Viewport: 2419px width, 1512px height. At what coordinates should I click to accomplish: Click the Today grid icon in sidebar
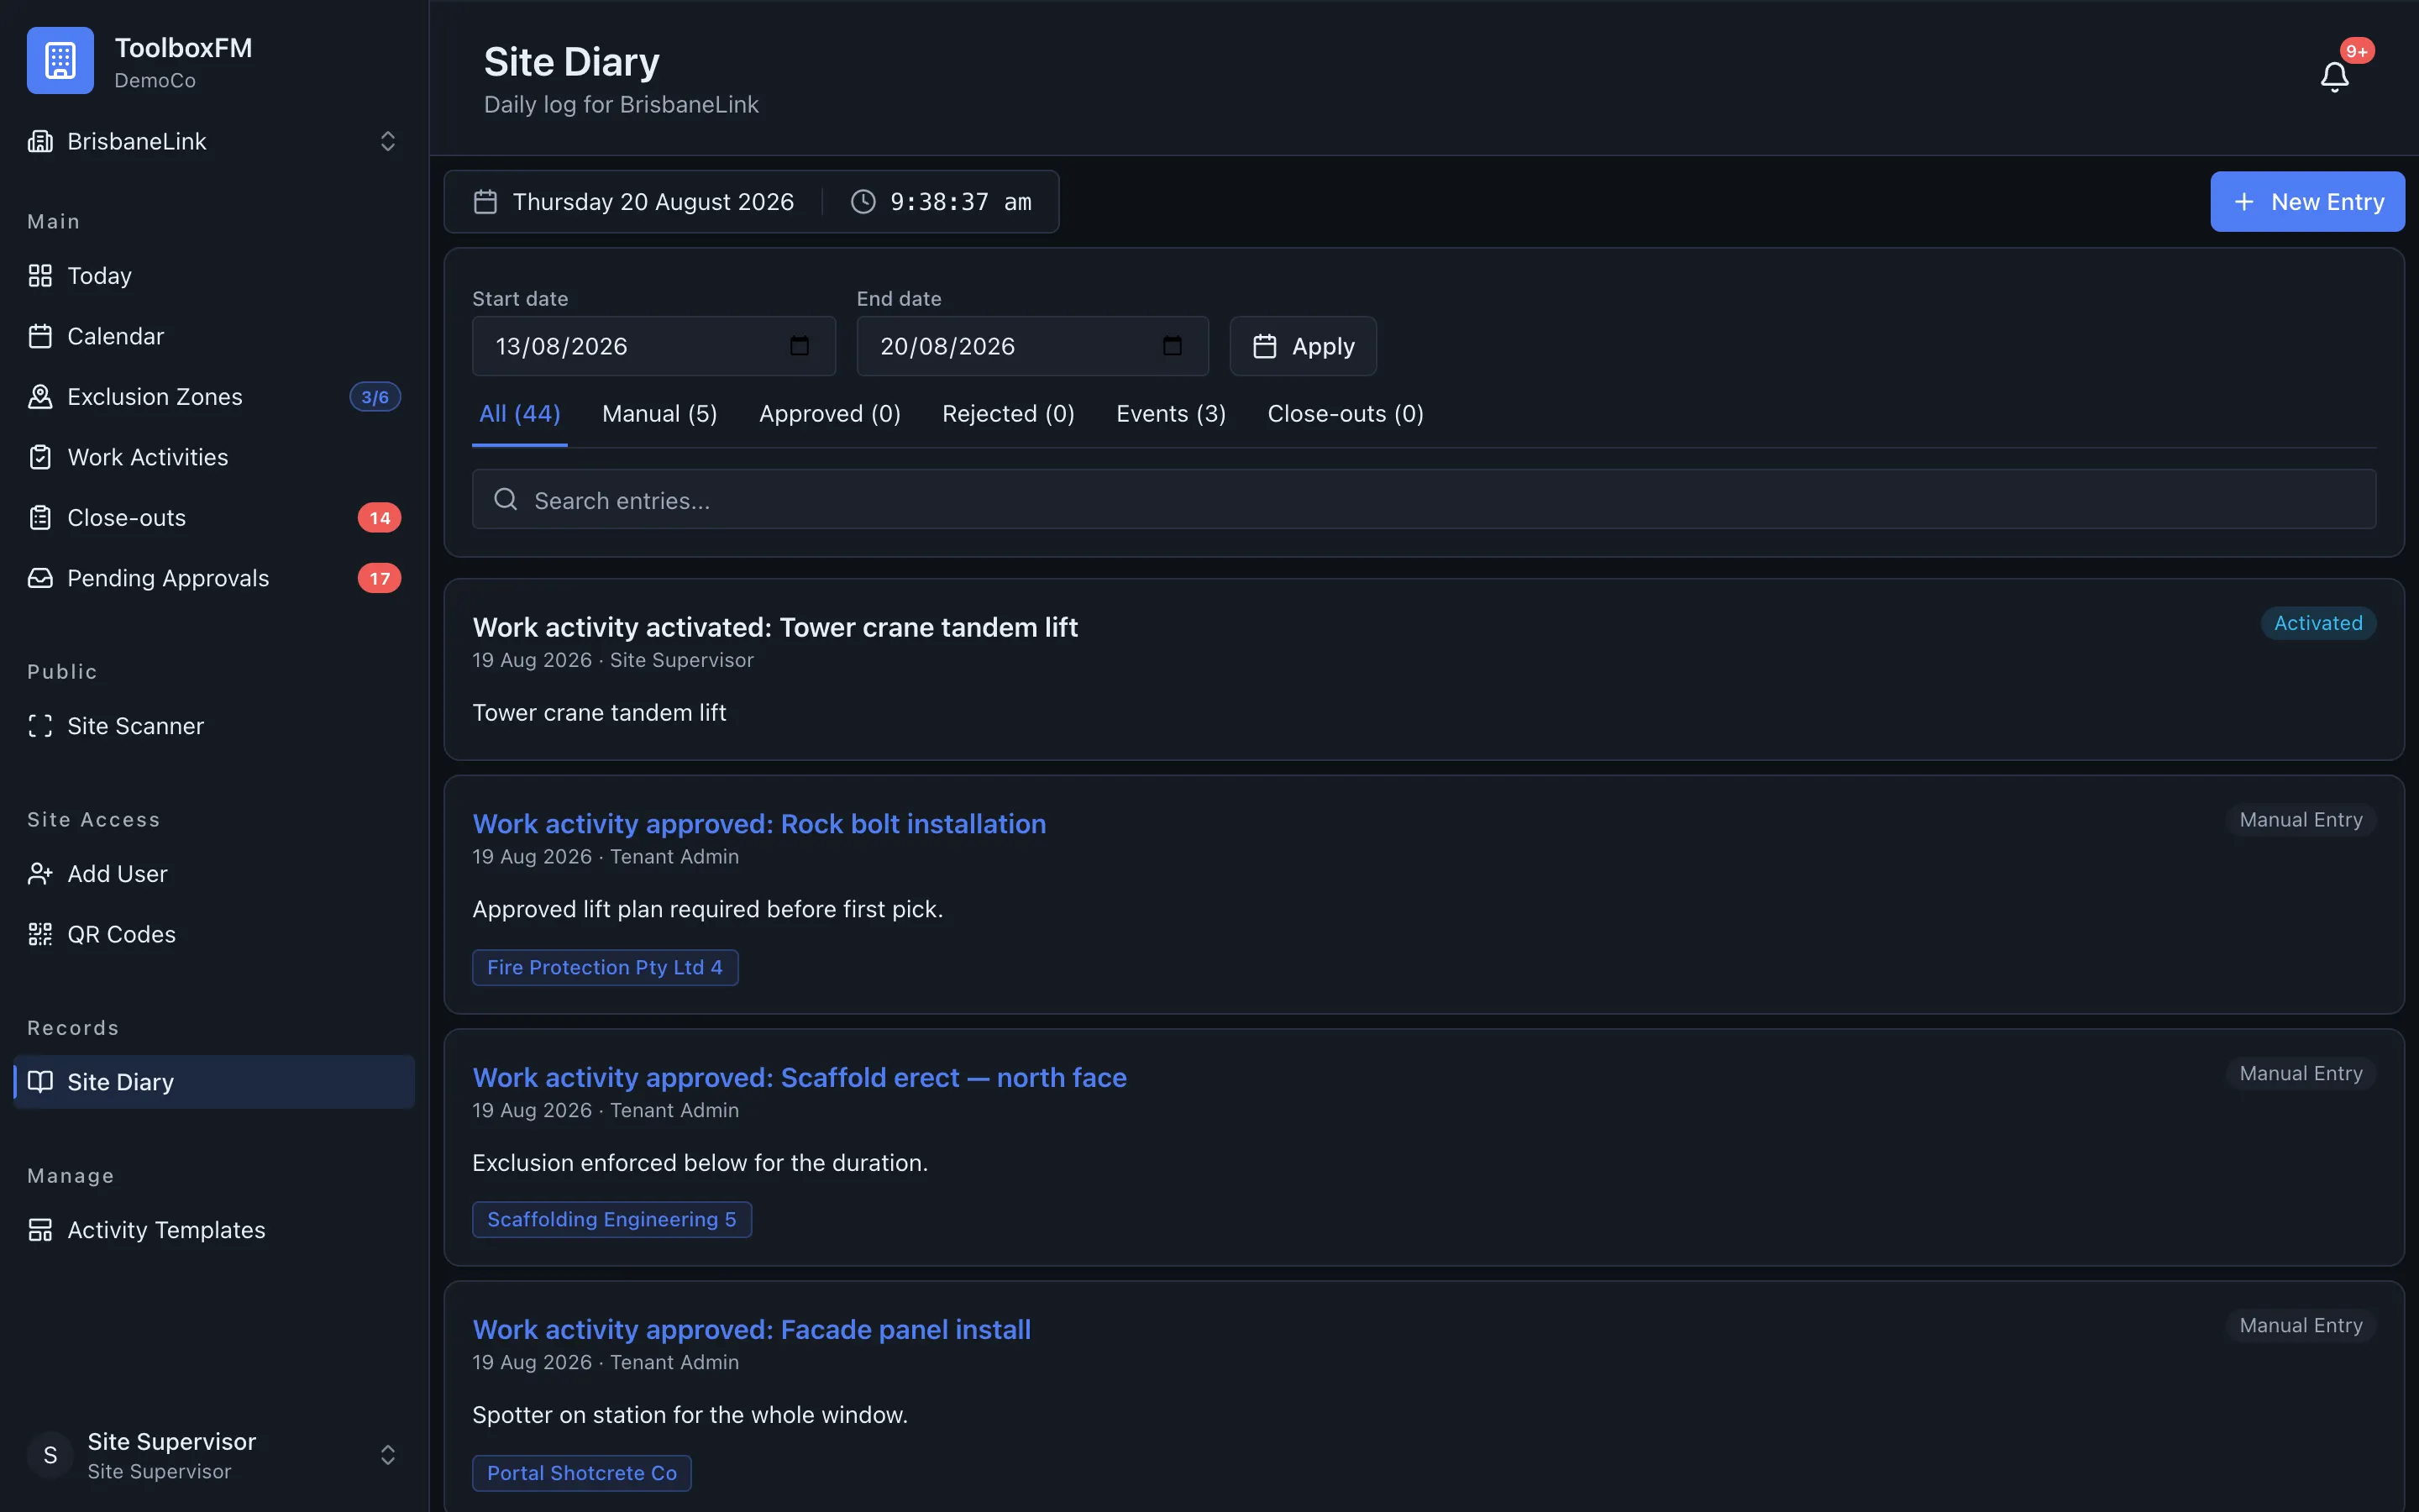[x=40, y=276]
